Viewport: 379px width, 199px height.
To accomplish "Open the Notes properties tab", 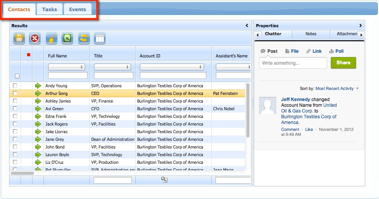I will (x=311, y=34).
